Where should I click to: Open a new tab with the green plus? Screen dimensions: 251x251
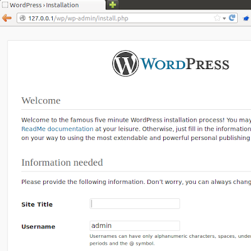(x=112, y=4)
